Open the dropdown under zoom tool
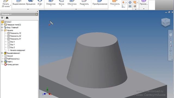 tap(171, 48)
